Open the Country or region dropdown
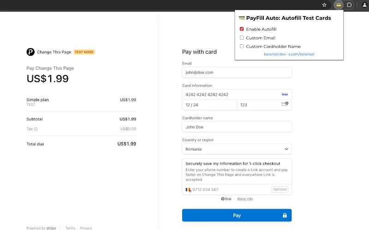 coord(237,149)
